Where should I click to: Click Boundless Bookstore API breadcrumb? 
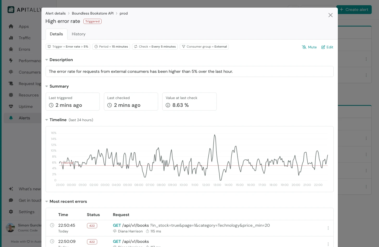[x=92, y=13]
